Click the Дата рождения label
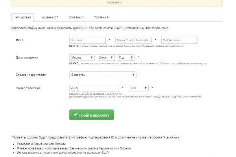This screenshot has height=157, width=236. [27, 57]
